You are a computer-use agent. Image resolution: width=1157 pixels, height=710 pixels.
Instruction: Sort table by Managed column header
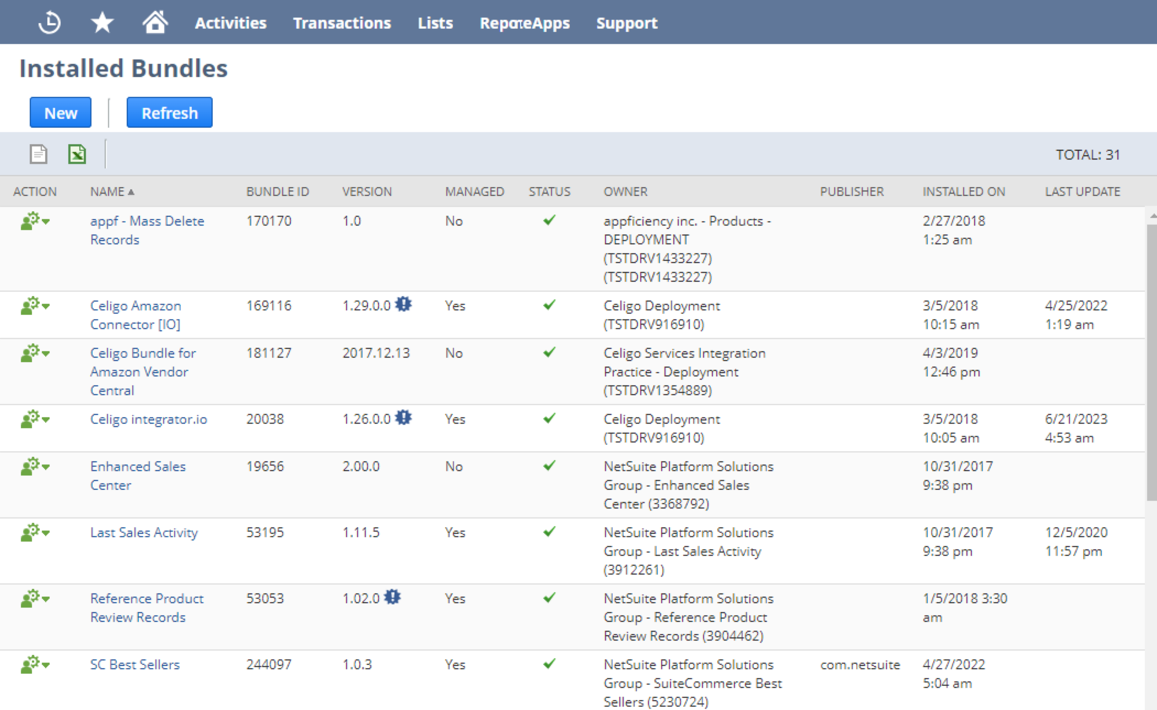474,192
